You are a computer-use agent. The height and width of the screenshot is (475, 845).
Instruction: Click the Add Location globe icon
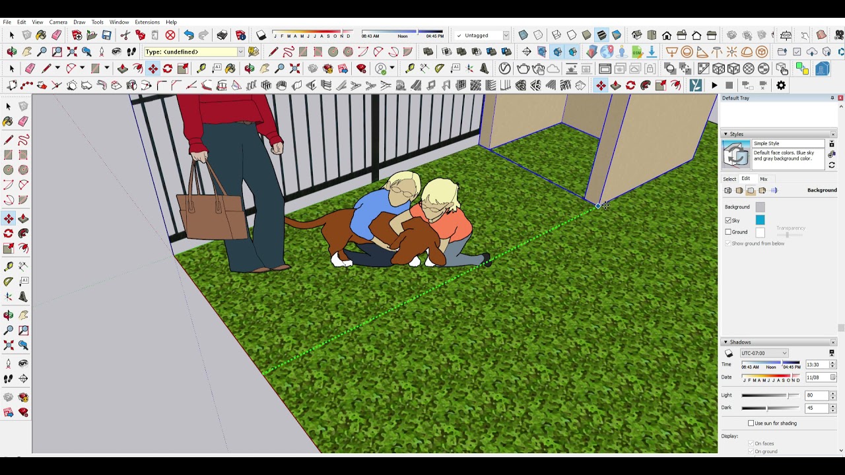pos(607,51)
